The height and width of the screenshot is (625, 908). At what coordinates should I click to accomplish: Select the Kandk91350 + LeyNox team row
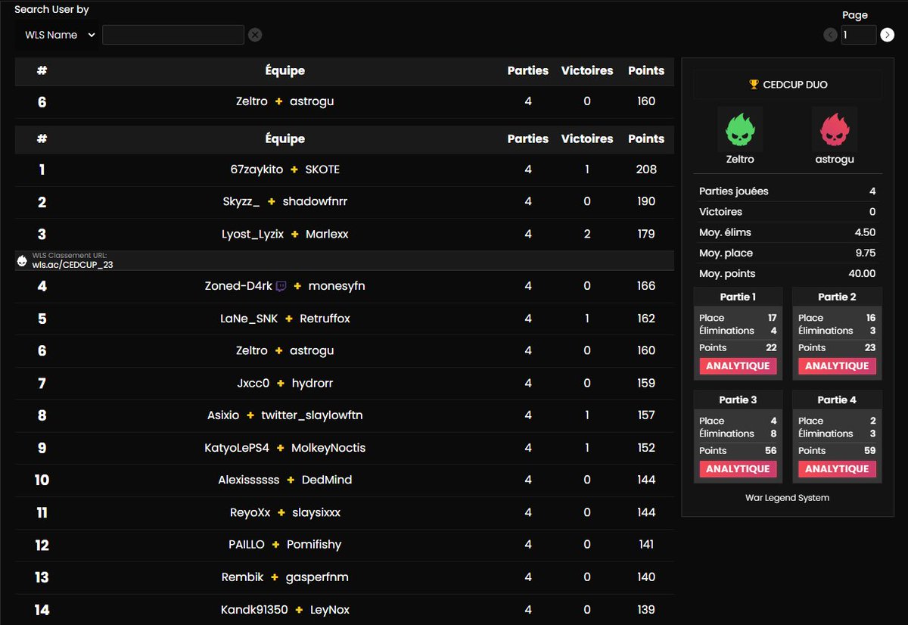pos(344,610)
